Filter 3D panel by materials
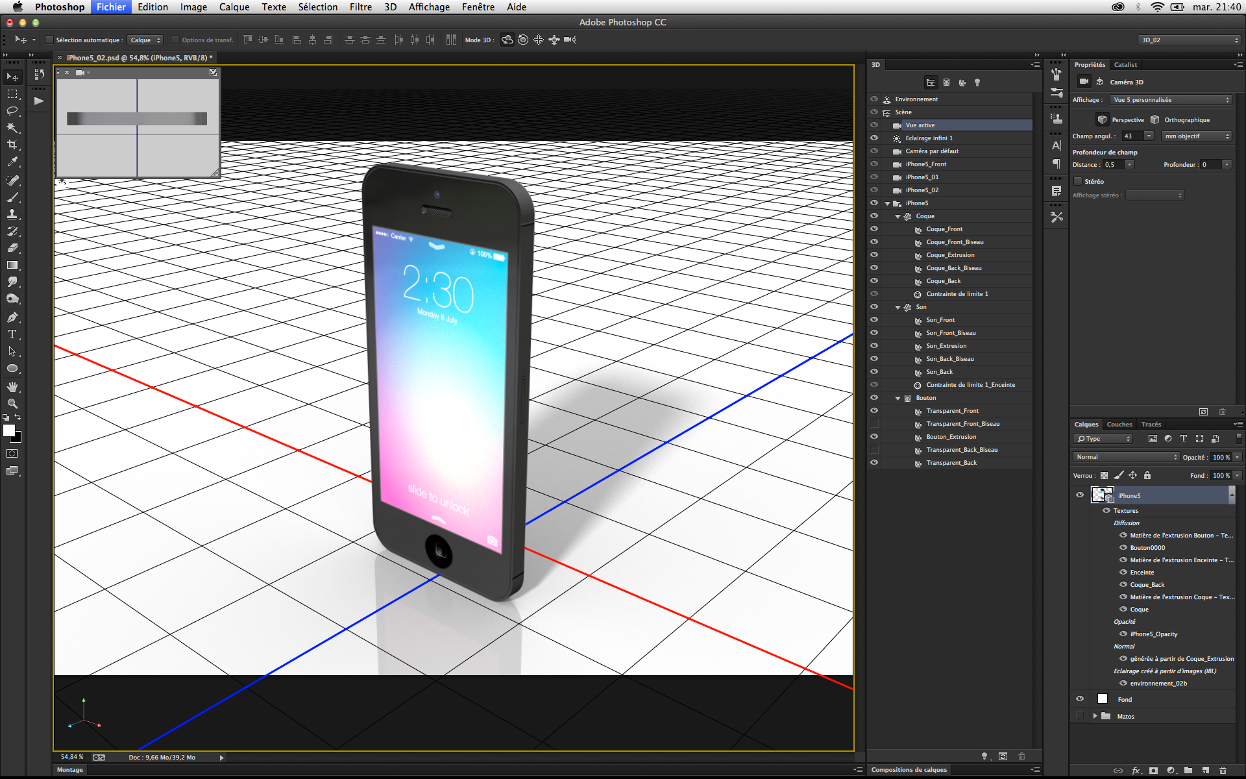The height and width of the screenshot is (779, 1246). pyautogui.click(x=962, y=82)
